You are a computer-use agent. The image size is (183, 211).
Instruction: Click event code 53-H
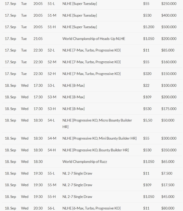pyautogui.click(x=52, y=109)
